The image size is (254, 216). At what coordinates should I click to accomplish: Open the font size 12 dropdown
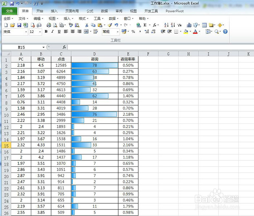pyautogui.click(x=40, y=32)
